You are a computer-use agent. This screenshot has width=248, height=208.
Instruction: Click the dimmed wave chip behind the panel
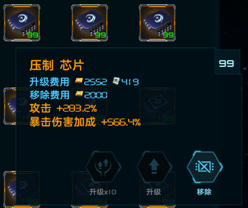(x=157, y=106)
